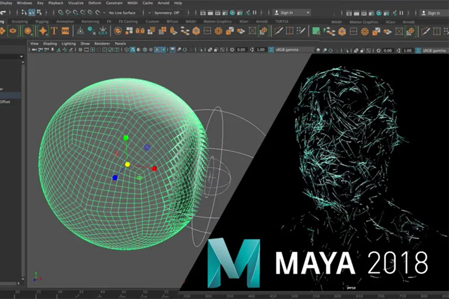Select the polygon Type tool (T icon)
This screenshot has width=449, height=299.
(54, 31)
